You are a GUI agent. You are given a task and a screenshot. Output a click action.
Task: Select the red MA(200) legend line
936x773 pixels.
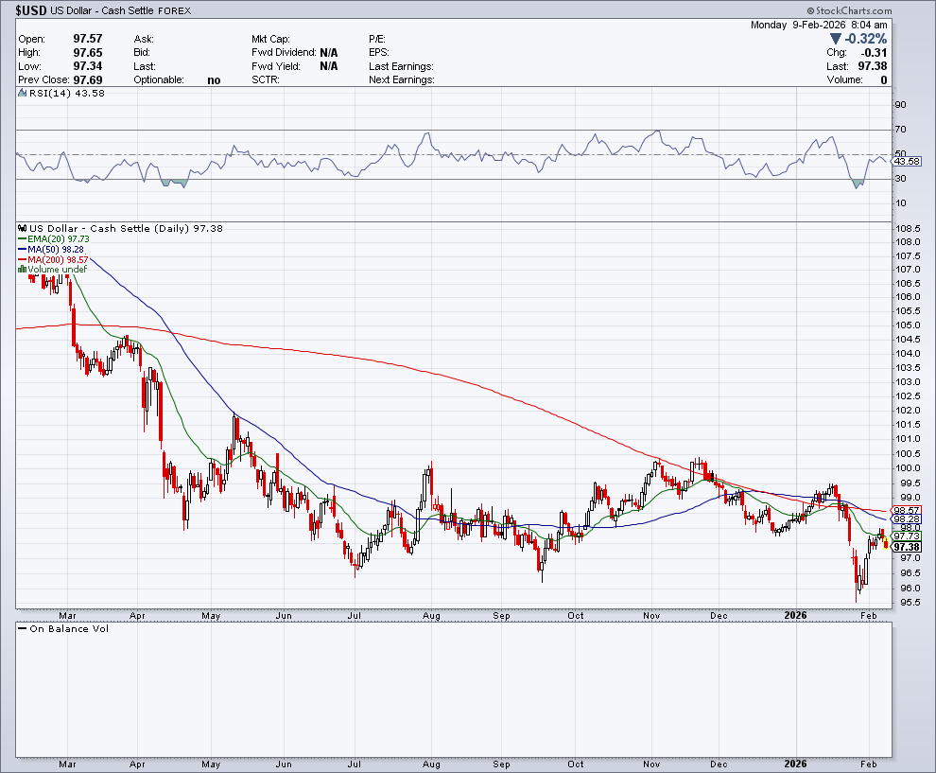(23, 260)
